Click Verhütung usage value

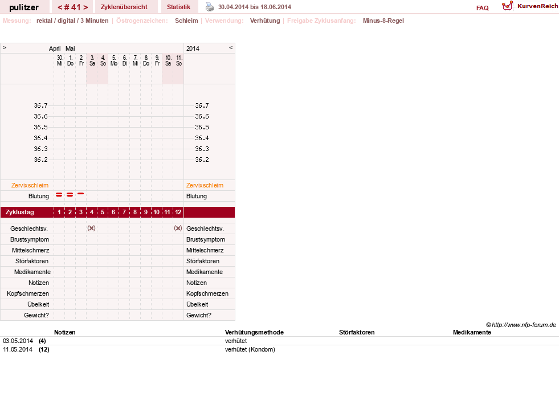pyautogui.click(x=265, y=21)
